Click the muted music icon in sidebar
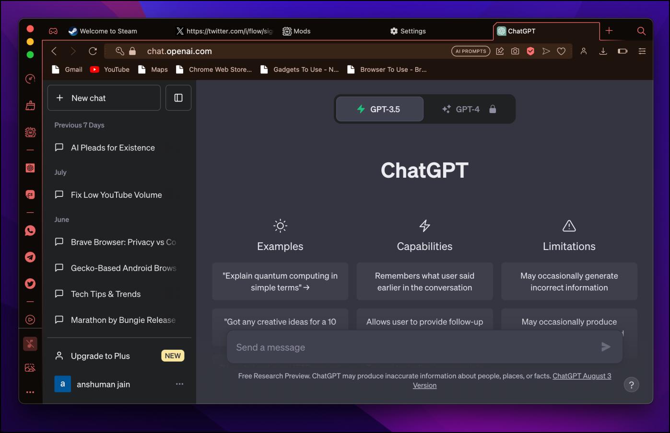 30,344
